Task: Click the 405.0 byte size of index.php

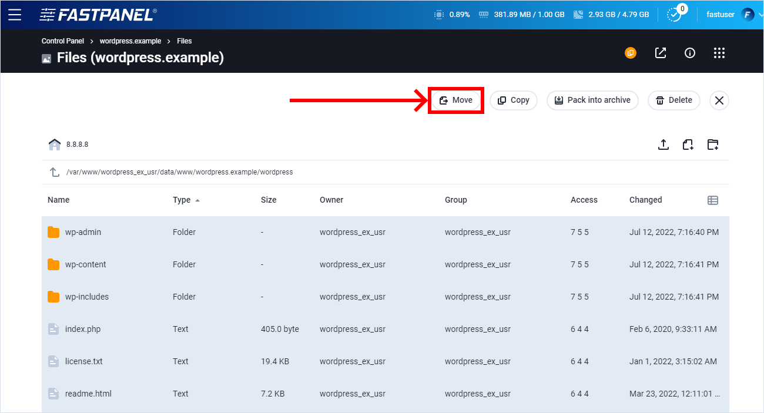Action: (x=280, y=329)
